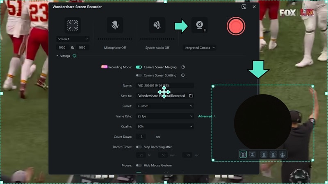Click the last camera effect icon
Image resolution: width=328 pixels, height=184 pixels.
tap(282, 154)
